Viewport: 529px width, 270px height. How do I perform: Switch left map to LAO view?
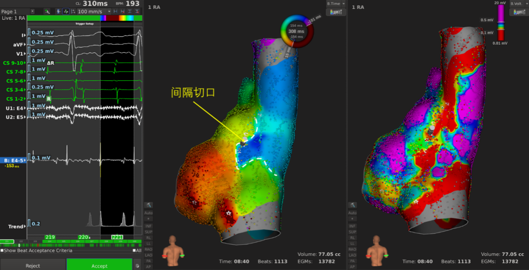[x=148, y=255]
